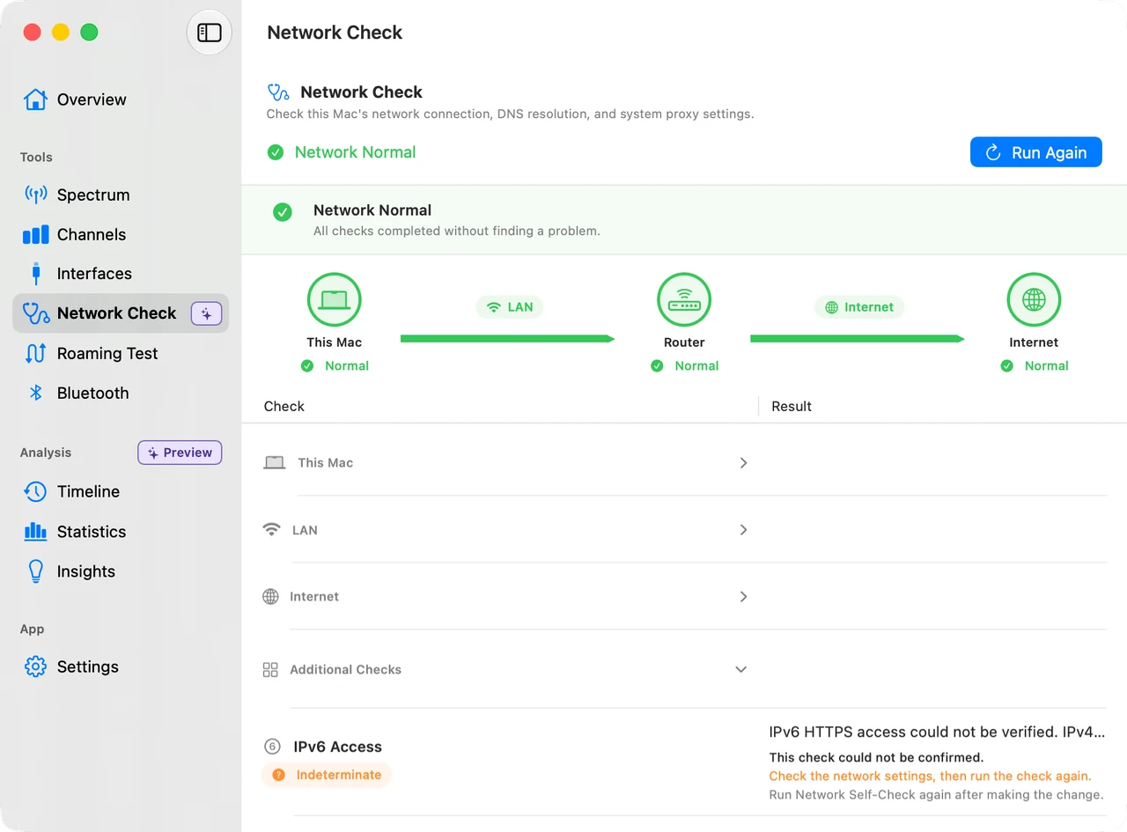Select Overview in sidebar
The width and height of the screenshot is (1127, 832).
pyautogui.click(x=92, y=99)
